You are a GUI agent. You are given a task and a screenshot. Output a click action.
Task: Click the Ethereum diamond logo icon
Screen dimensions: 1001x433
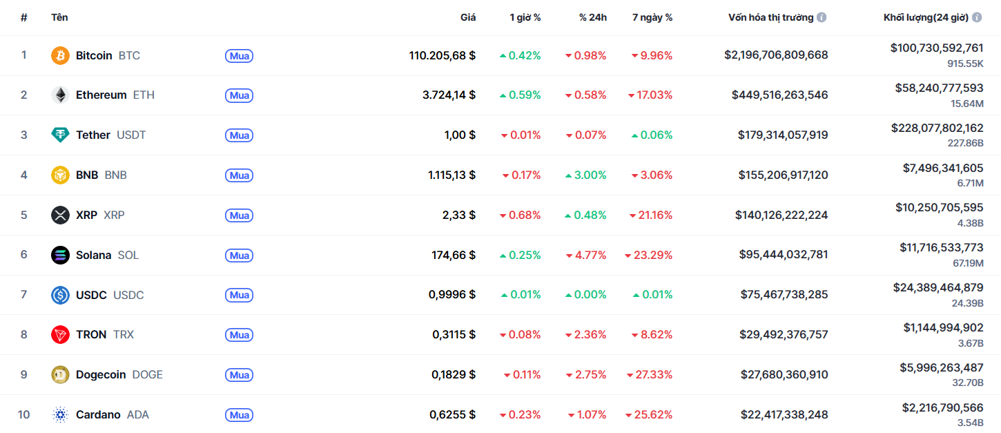(61, 95)
